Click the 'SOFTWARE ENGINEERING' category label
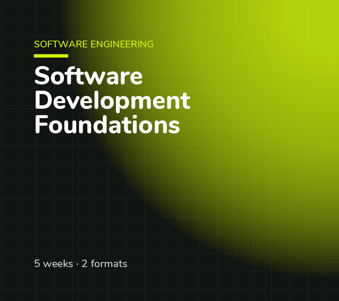Screen dimensions: 339x301 click(94, 44)
